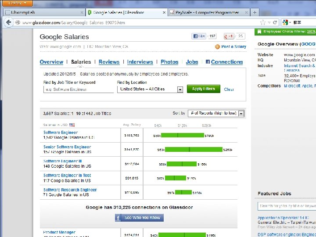
Task: Click the DSP software engineer job link
Action: [287, 234]
